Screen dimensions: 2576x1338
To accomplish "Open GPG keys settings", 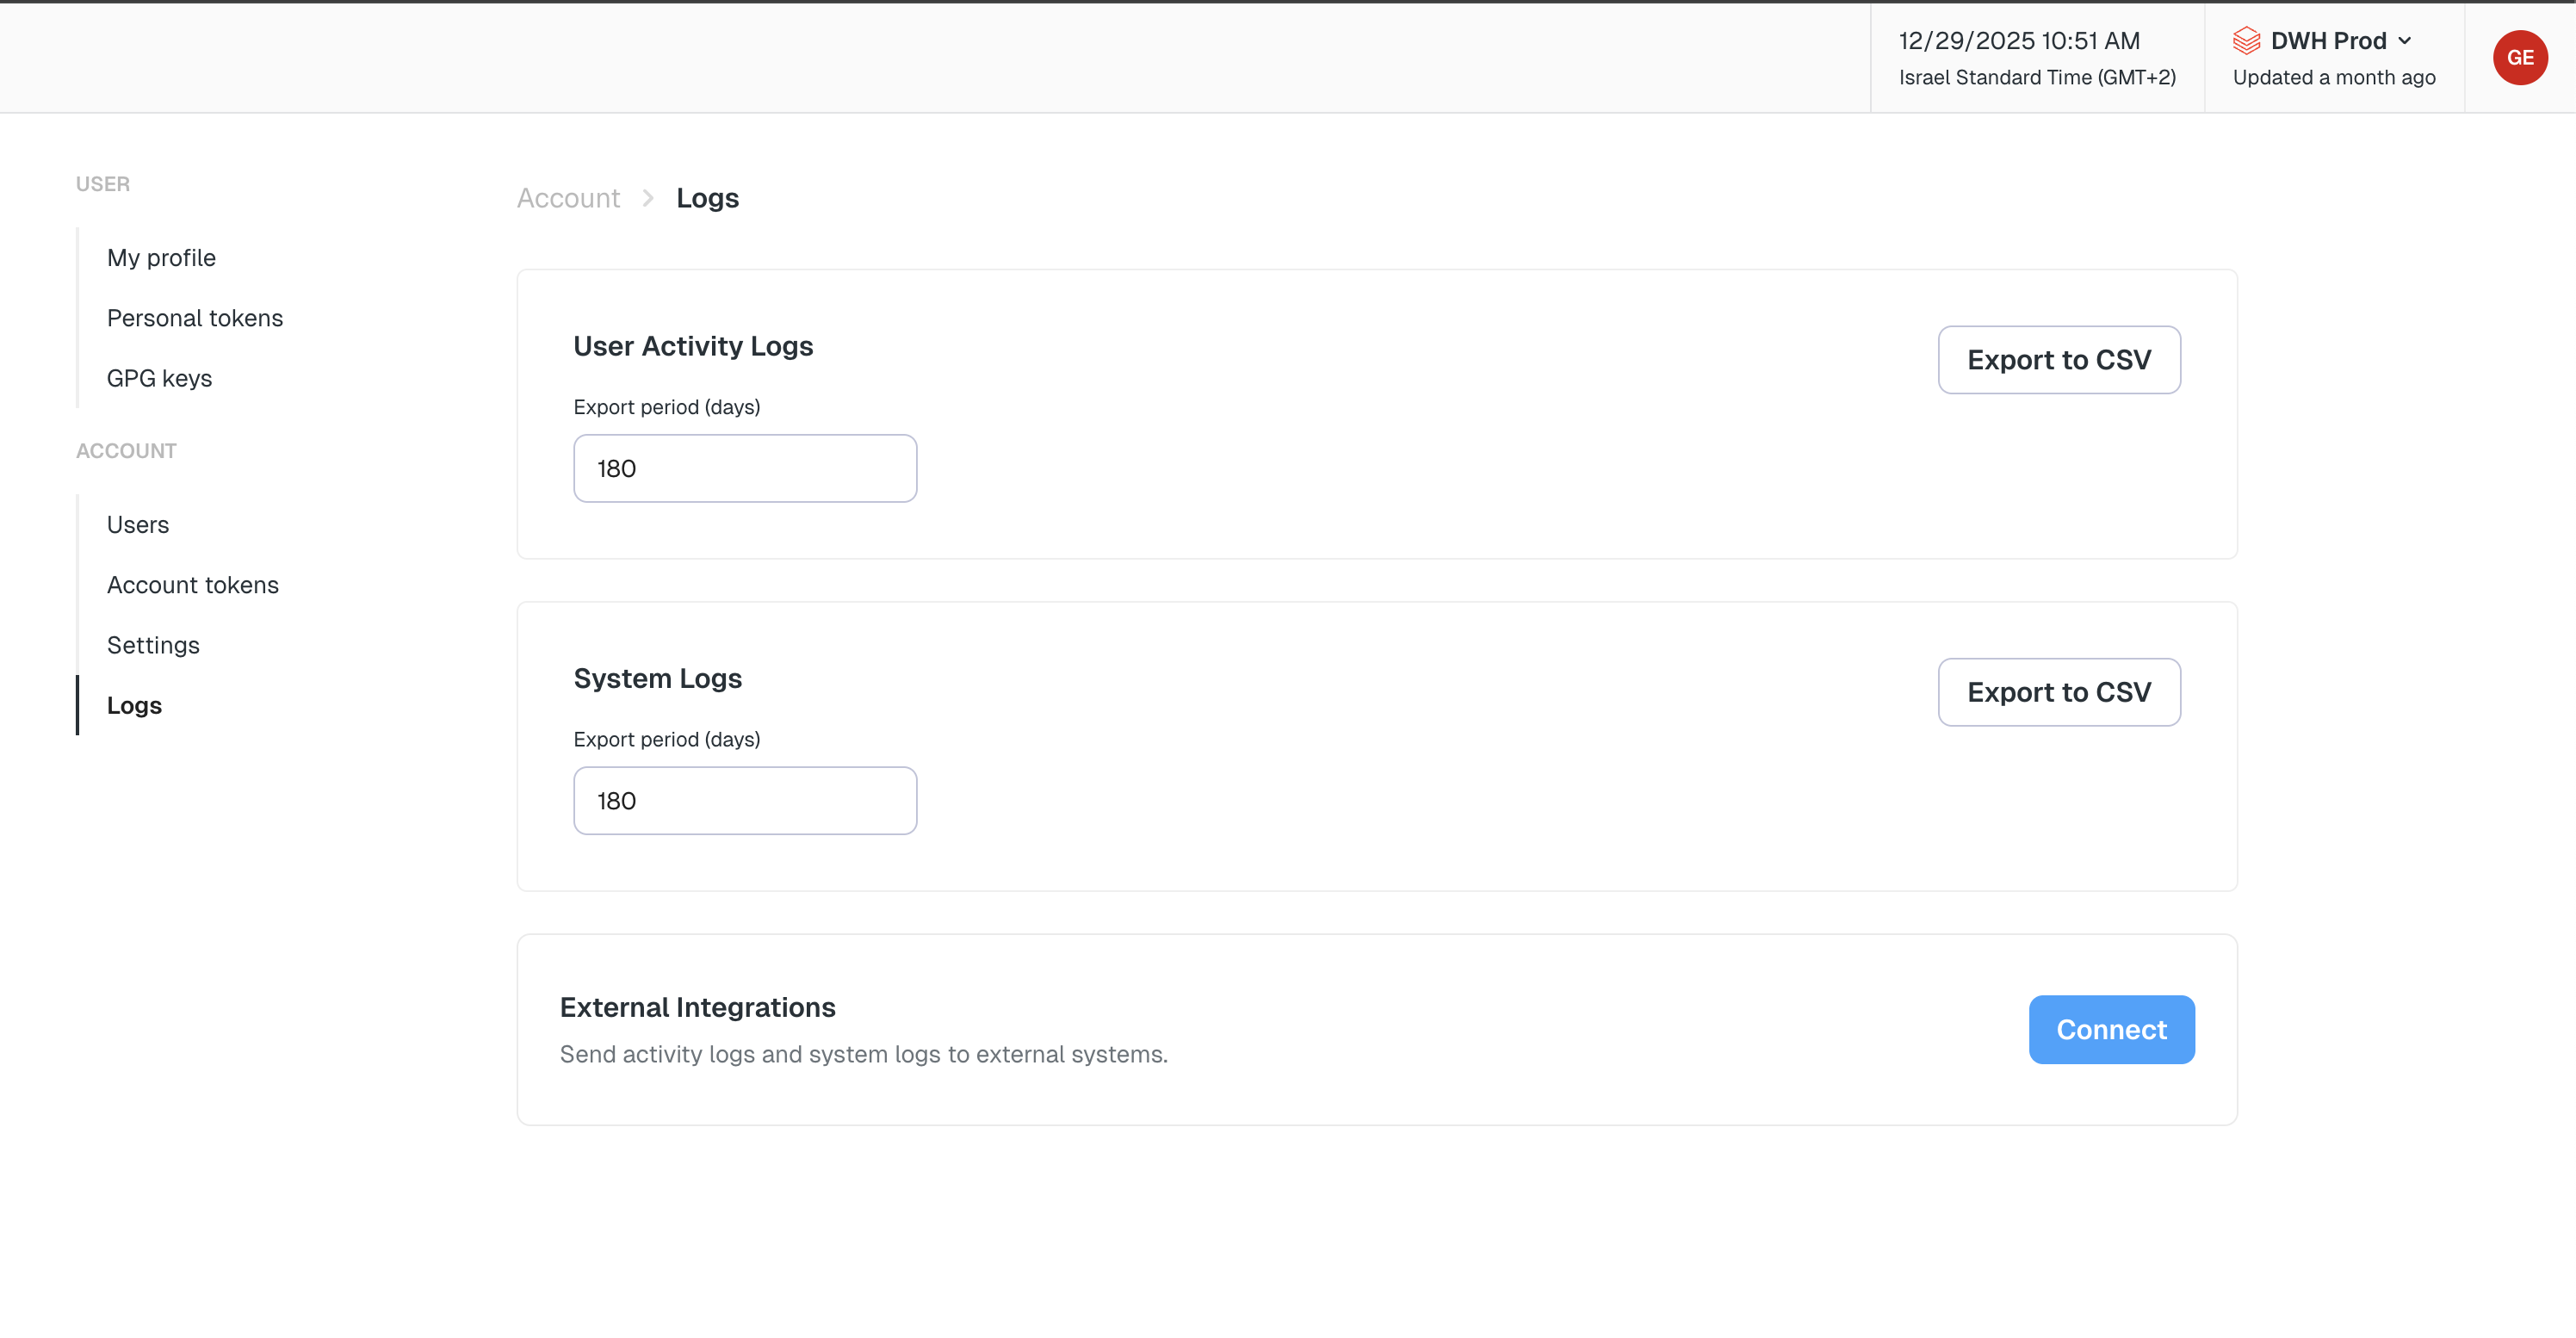I will 159,378.
